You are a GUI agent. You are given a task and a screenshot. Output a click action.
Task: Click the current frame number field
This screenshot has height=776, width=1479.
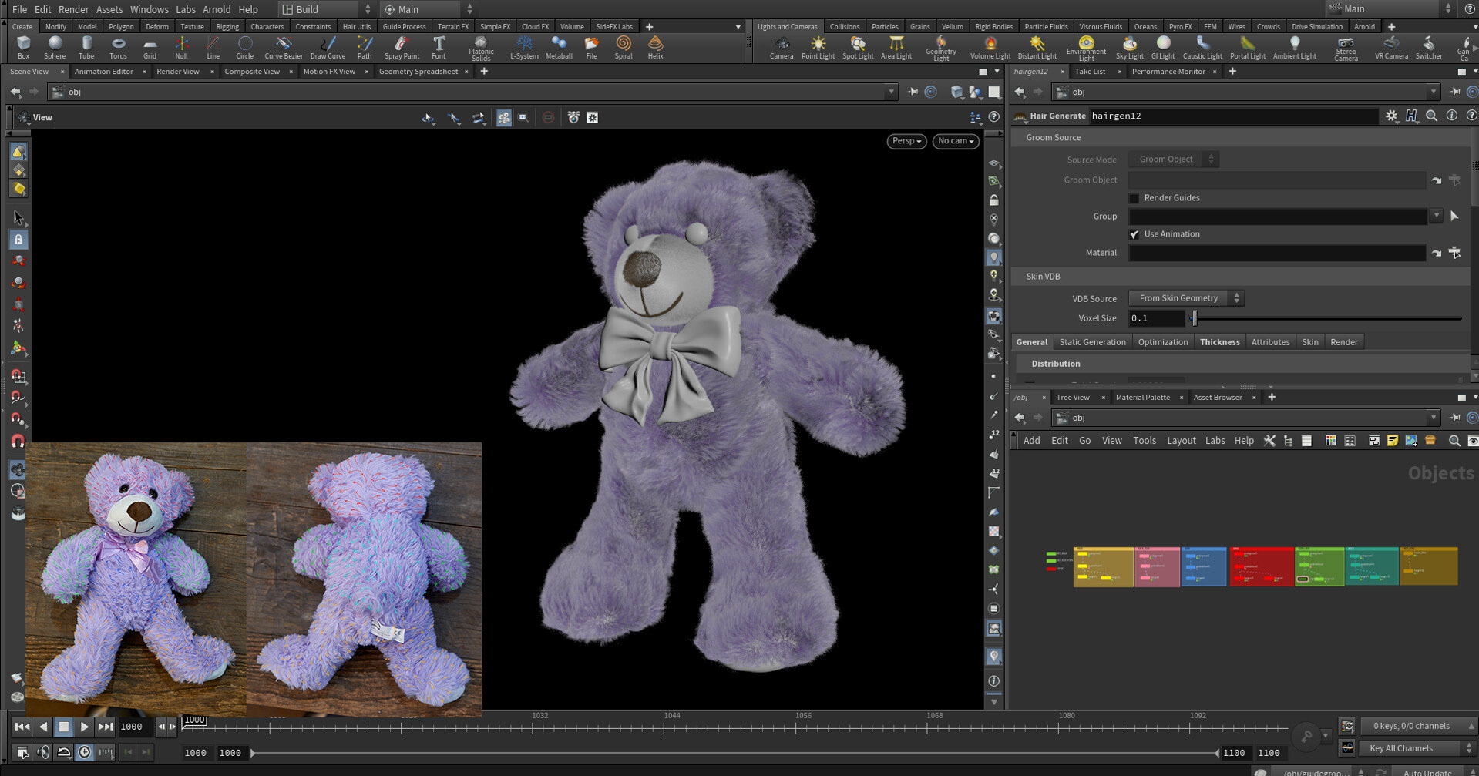(x=136, y=727)
